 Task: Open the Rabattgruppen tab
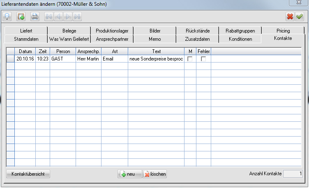(240, 31)
